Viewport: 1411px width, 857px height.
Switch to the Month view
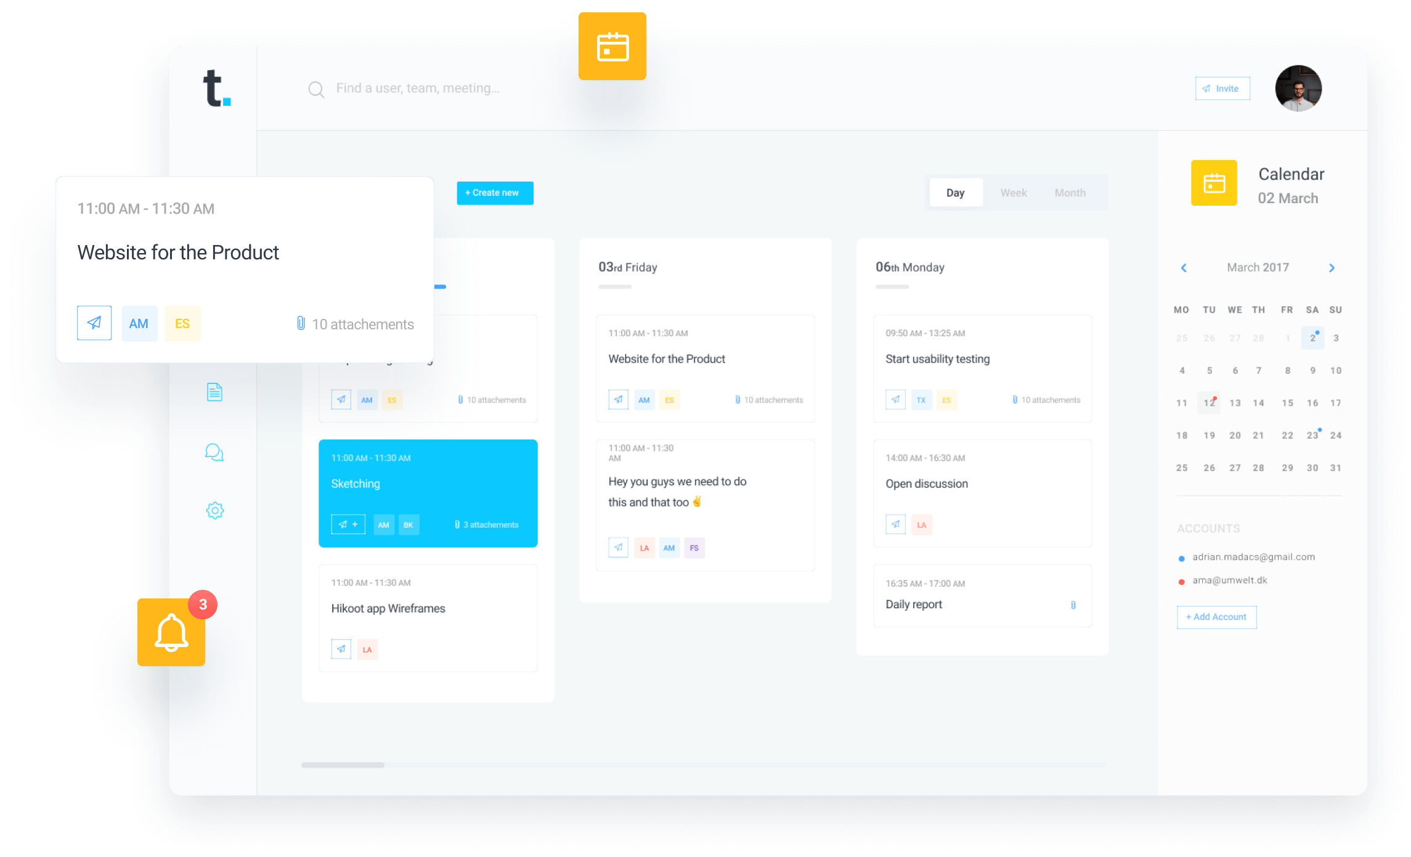1070,193
